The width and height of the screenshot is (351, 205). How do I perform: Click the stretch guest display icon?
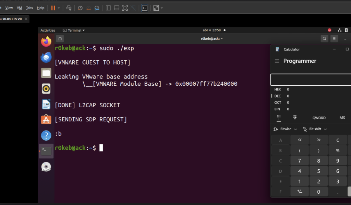(x=156, y=8)
